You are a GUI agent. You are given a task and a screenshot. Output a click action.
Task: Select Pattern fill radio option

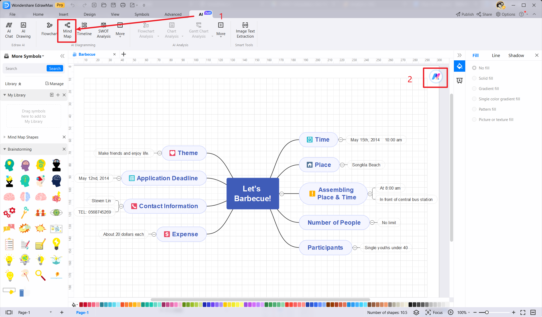point(474,109)
